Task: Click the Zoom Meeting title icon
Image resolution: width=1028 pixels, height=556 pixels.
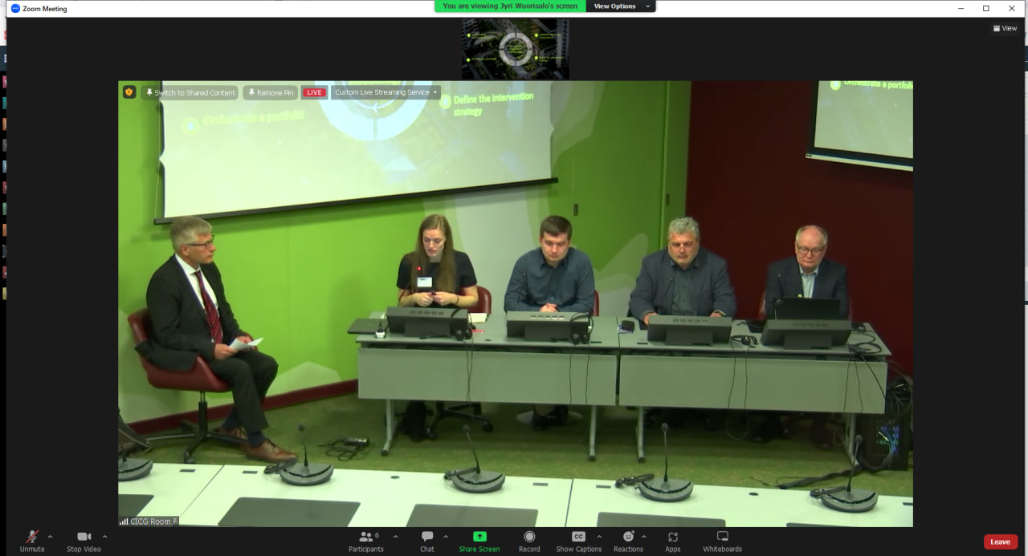Action: [x=15, y=8]
